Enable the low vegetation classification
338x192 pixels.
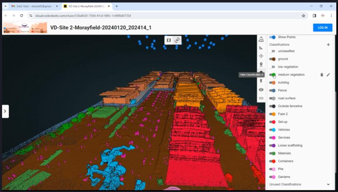coord(273,67)
